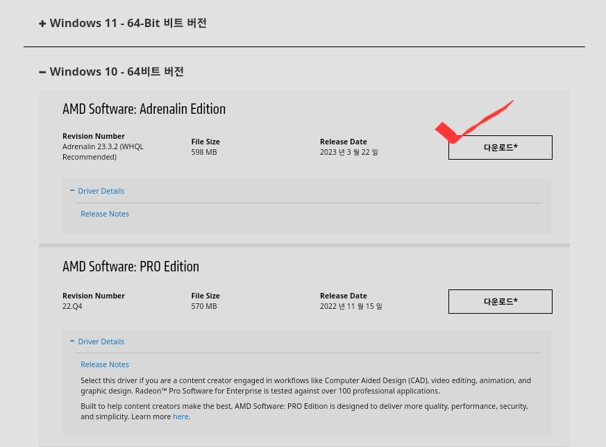Click the 'Adrenalin 23.3.2 (WHQL Recommended)' revision text
Screen dimensions: 606x447
point(103,152)
